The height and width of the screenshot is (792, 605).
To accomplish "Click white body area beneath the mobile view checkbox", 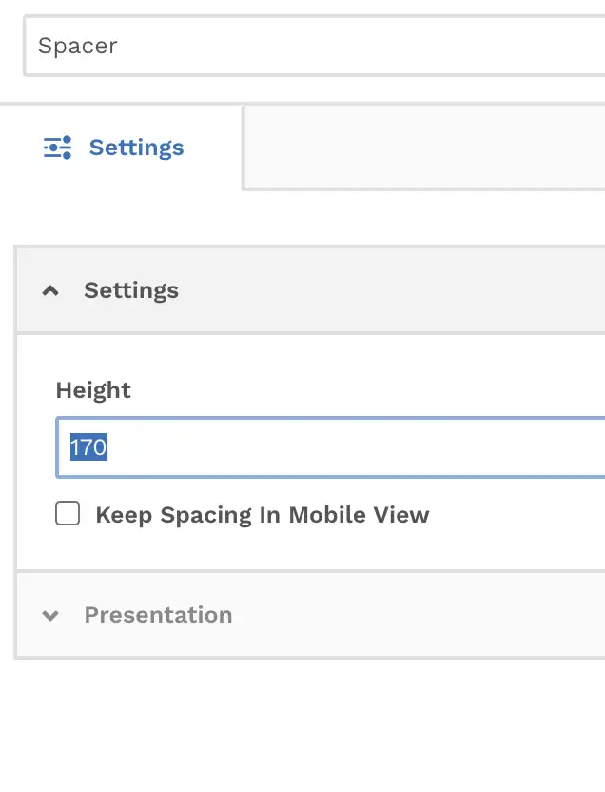I will (302, 548).
